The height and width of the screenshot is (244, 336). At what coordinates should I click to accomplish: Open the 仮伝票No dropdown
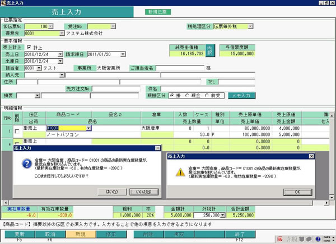click(50, 26)
